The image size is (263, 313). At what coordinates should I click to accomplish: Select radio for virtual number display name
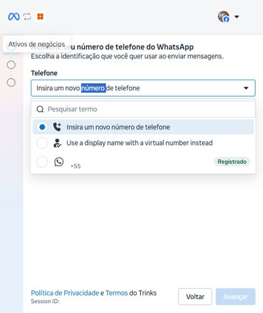[42, 143]
